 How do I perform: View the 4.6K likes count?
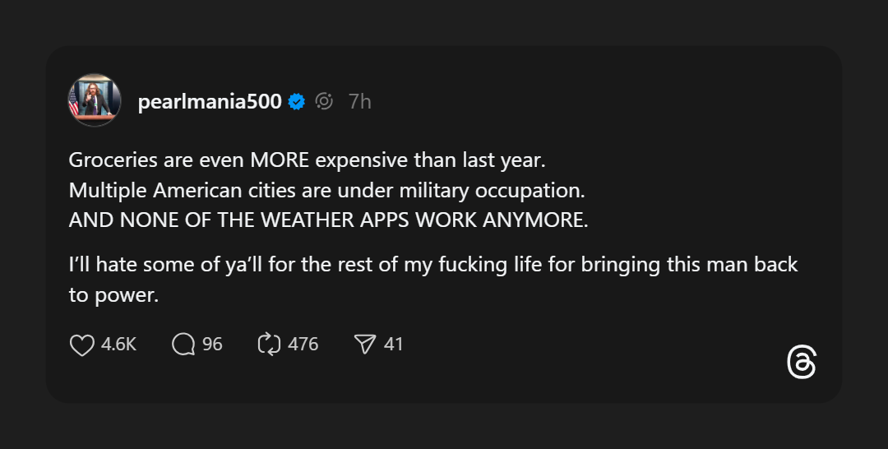[118, 345]
